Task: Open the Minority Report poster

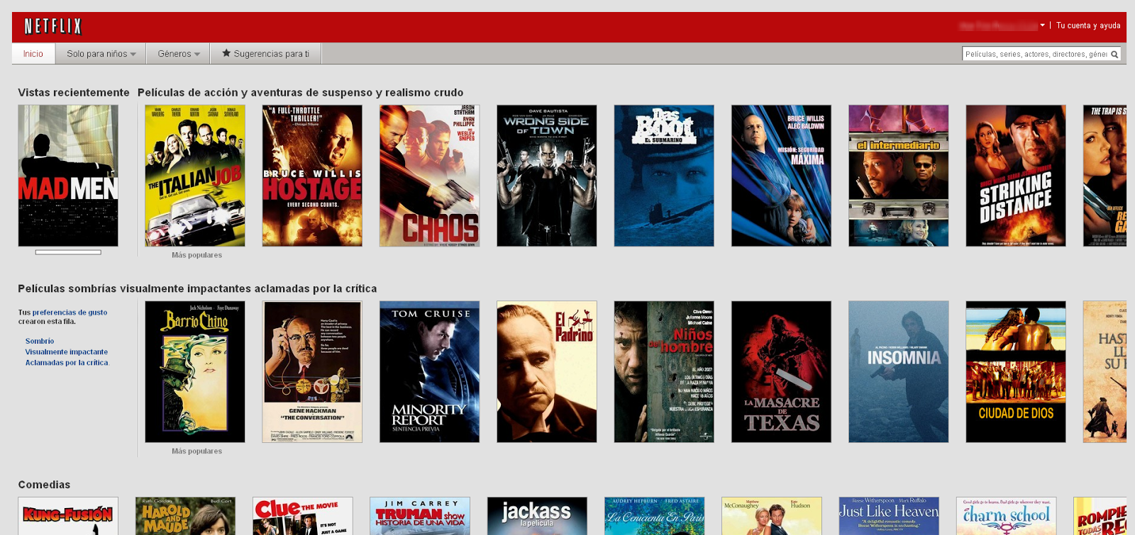Action: [x=430, y=372]
